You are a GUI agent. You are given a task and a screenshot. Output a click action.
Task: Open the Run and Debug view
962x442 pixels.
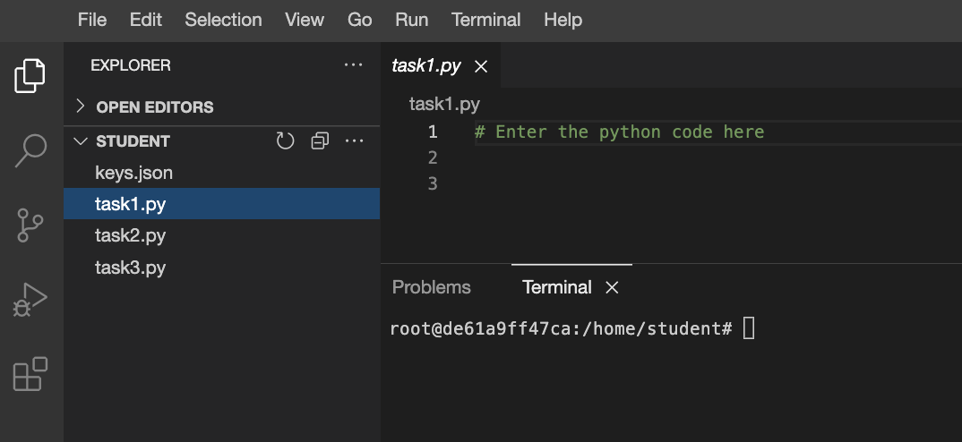pos(30,299)
